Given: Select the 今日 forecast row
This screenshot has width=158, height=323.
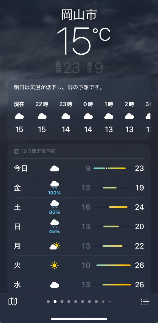Looking at the screenshot, I should click(x=79, y=168).
